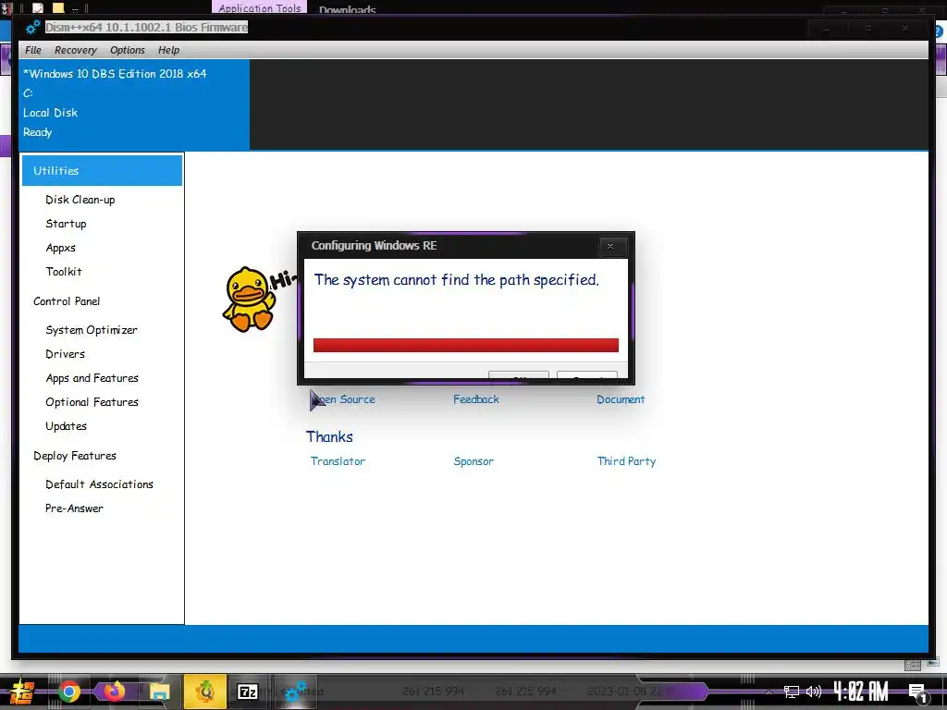Open System Optimizer
Image resolution: width=947 pixels, height=710 pixels.
(x=92, y=330)
